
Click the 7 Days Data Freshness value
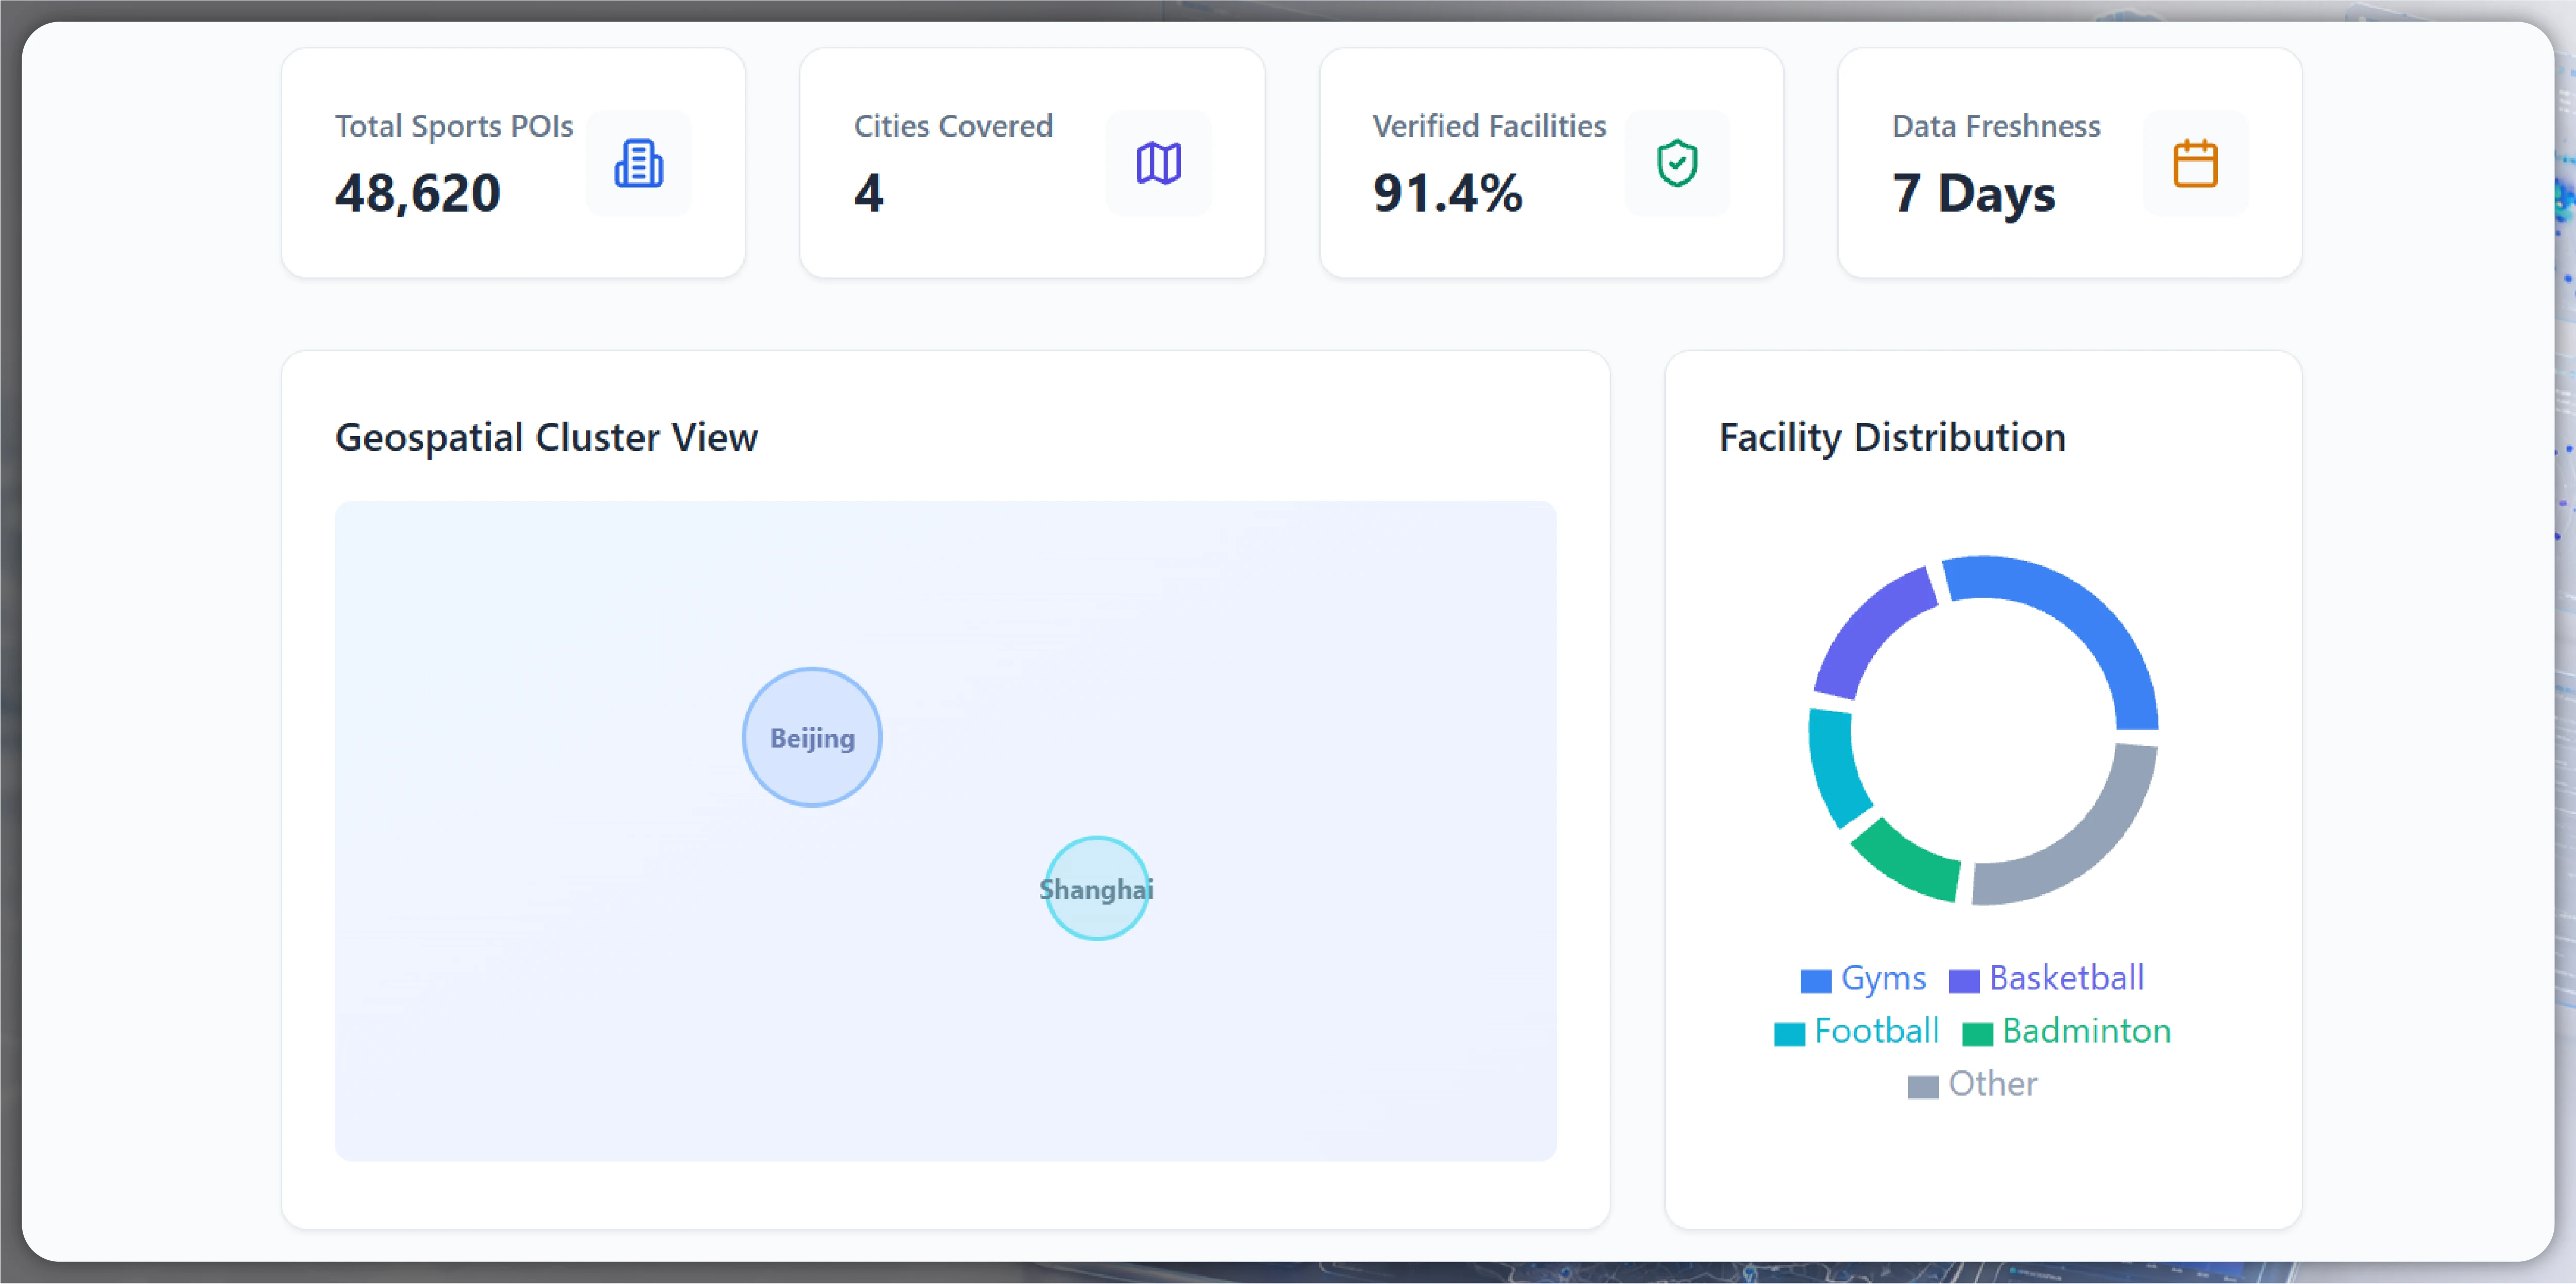1973,193
